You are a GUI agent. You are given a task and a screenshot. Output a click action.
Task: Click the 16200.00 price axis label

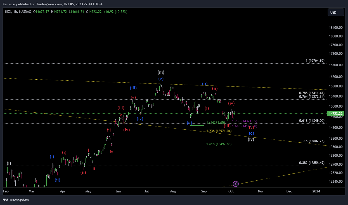[x=336, y=77]
